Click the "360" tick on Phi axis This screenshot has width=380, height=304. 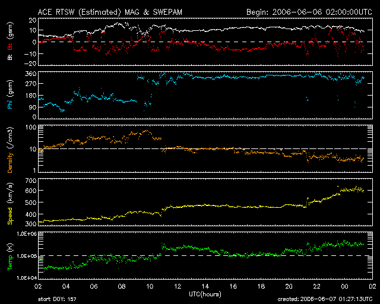pyautogui.click(x=31, y=74)
